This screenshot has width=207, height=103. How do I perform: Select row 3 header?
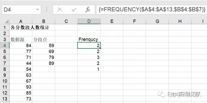(5, 39)
